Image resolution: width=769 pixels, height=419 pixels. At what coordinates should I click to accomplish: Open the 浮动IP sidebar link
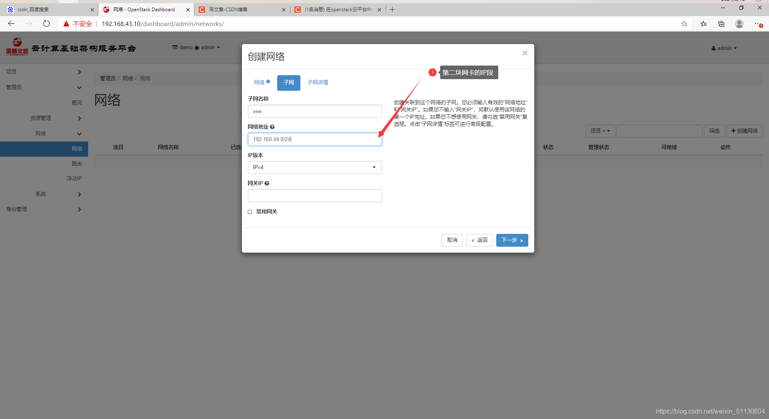pyautogui.click(x=74, y=178)
